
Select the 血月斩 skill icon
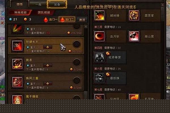[99, 36]
